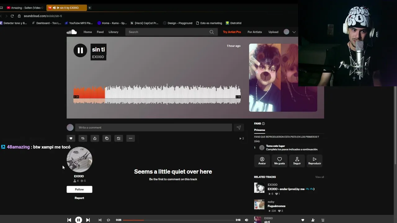Pause the track with the large pause button
This screenshot has height=223, width=397.
[80, 50]
